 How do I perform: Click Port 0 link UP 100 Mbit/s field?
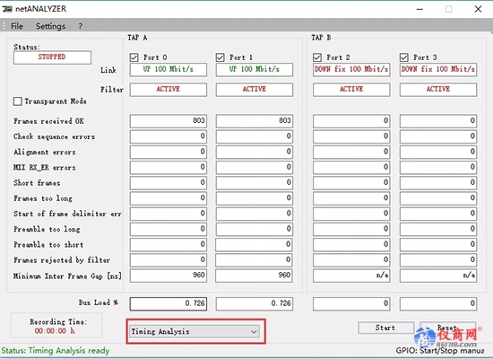[x=169, y=70]
